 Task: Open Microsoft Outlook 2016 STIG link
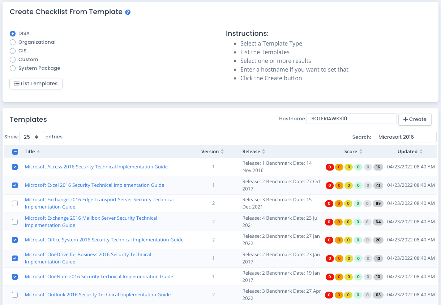(x=98, y=295)
